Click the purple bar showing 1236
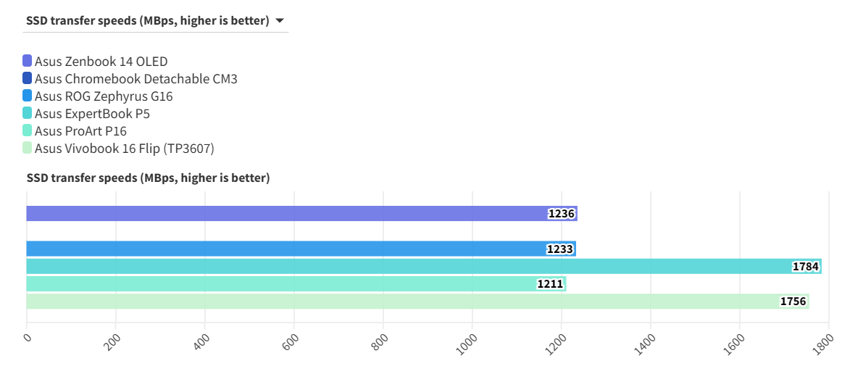Image resolution: width=858 pixels, height=366 pixels. tap(290, 214)
